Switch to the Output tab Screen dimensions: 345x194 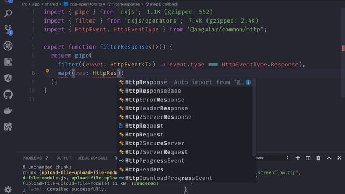coord(64,158)
